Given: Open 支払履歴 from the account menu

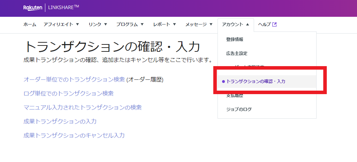Looking at the screenshot, I should click(235, 96).
